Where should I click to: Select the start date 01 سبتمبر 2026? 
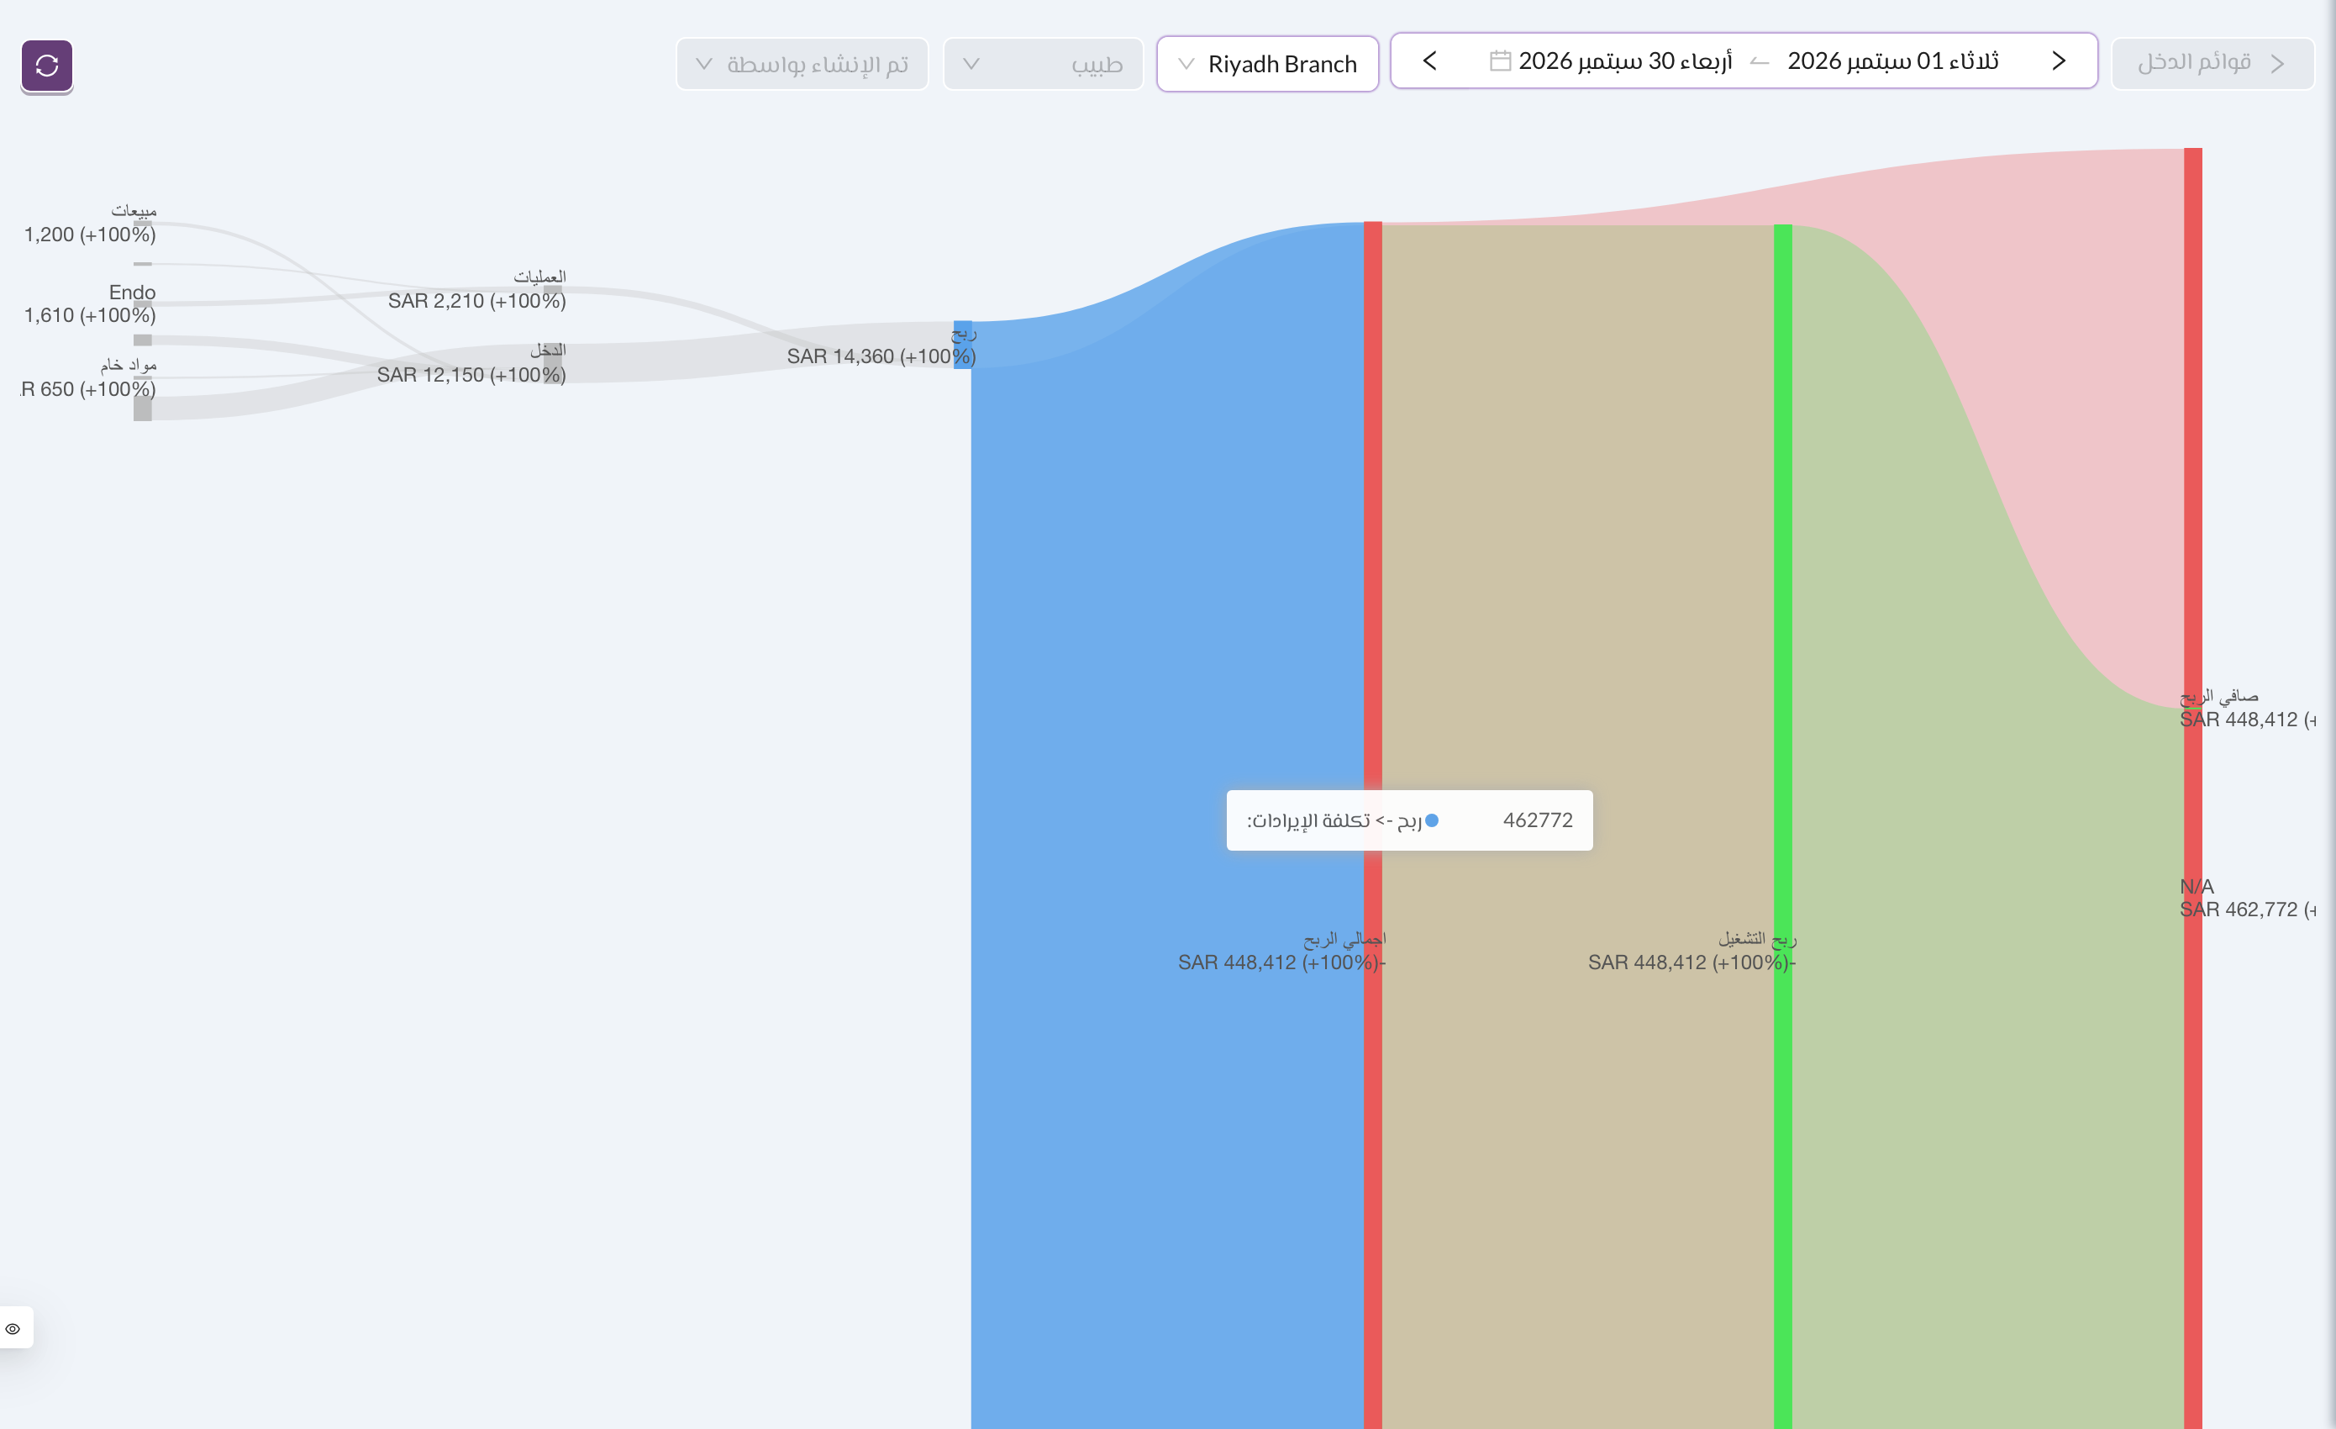1892,61
